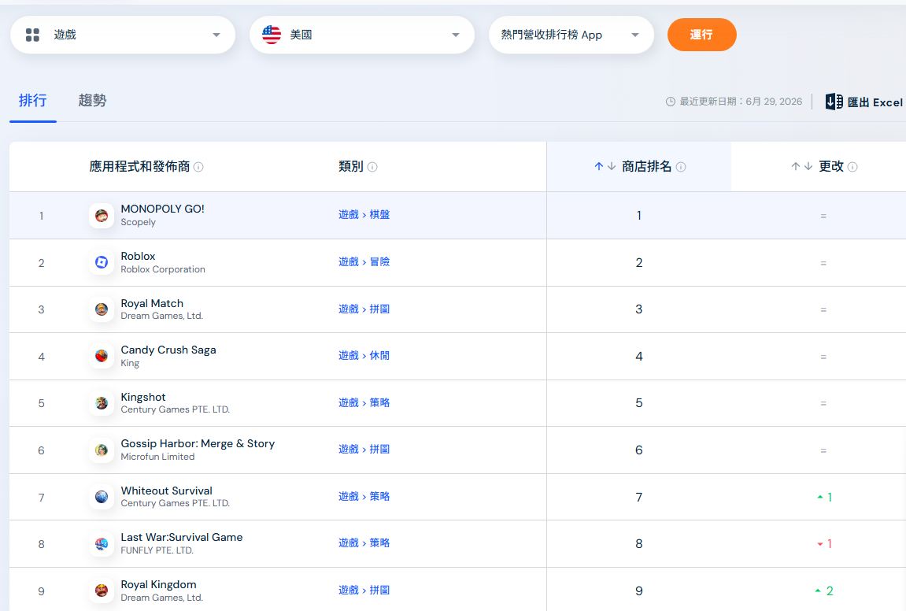Screen dimensions: 906x611
Task: Click the Gossip Harbor app icon
Action: click(101, 450)
